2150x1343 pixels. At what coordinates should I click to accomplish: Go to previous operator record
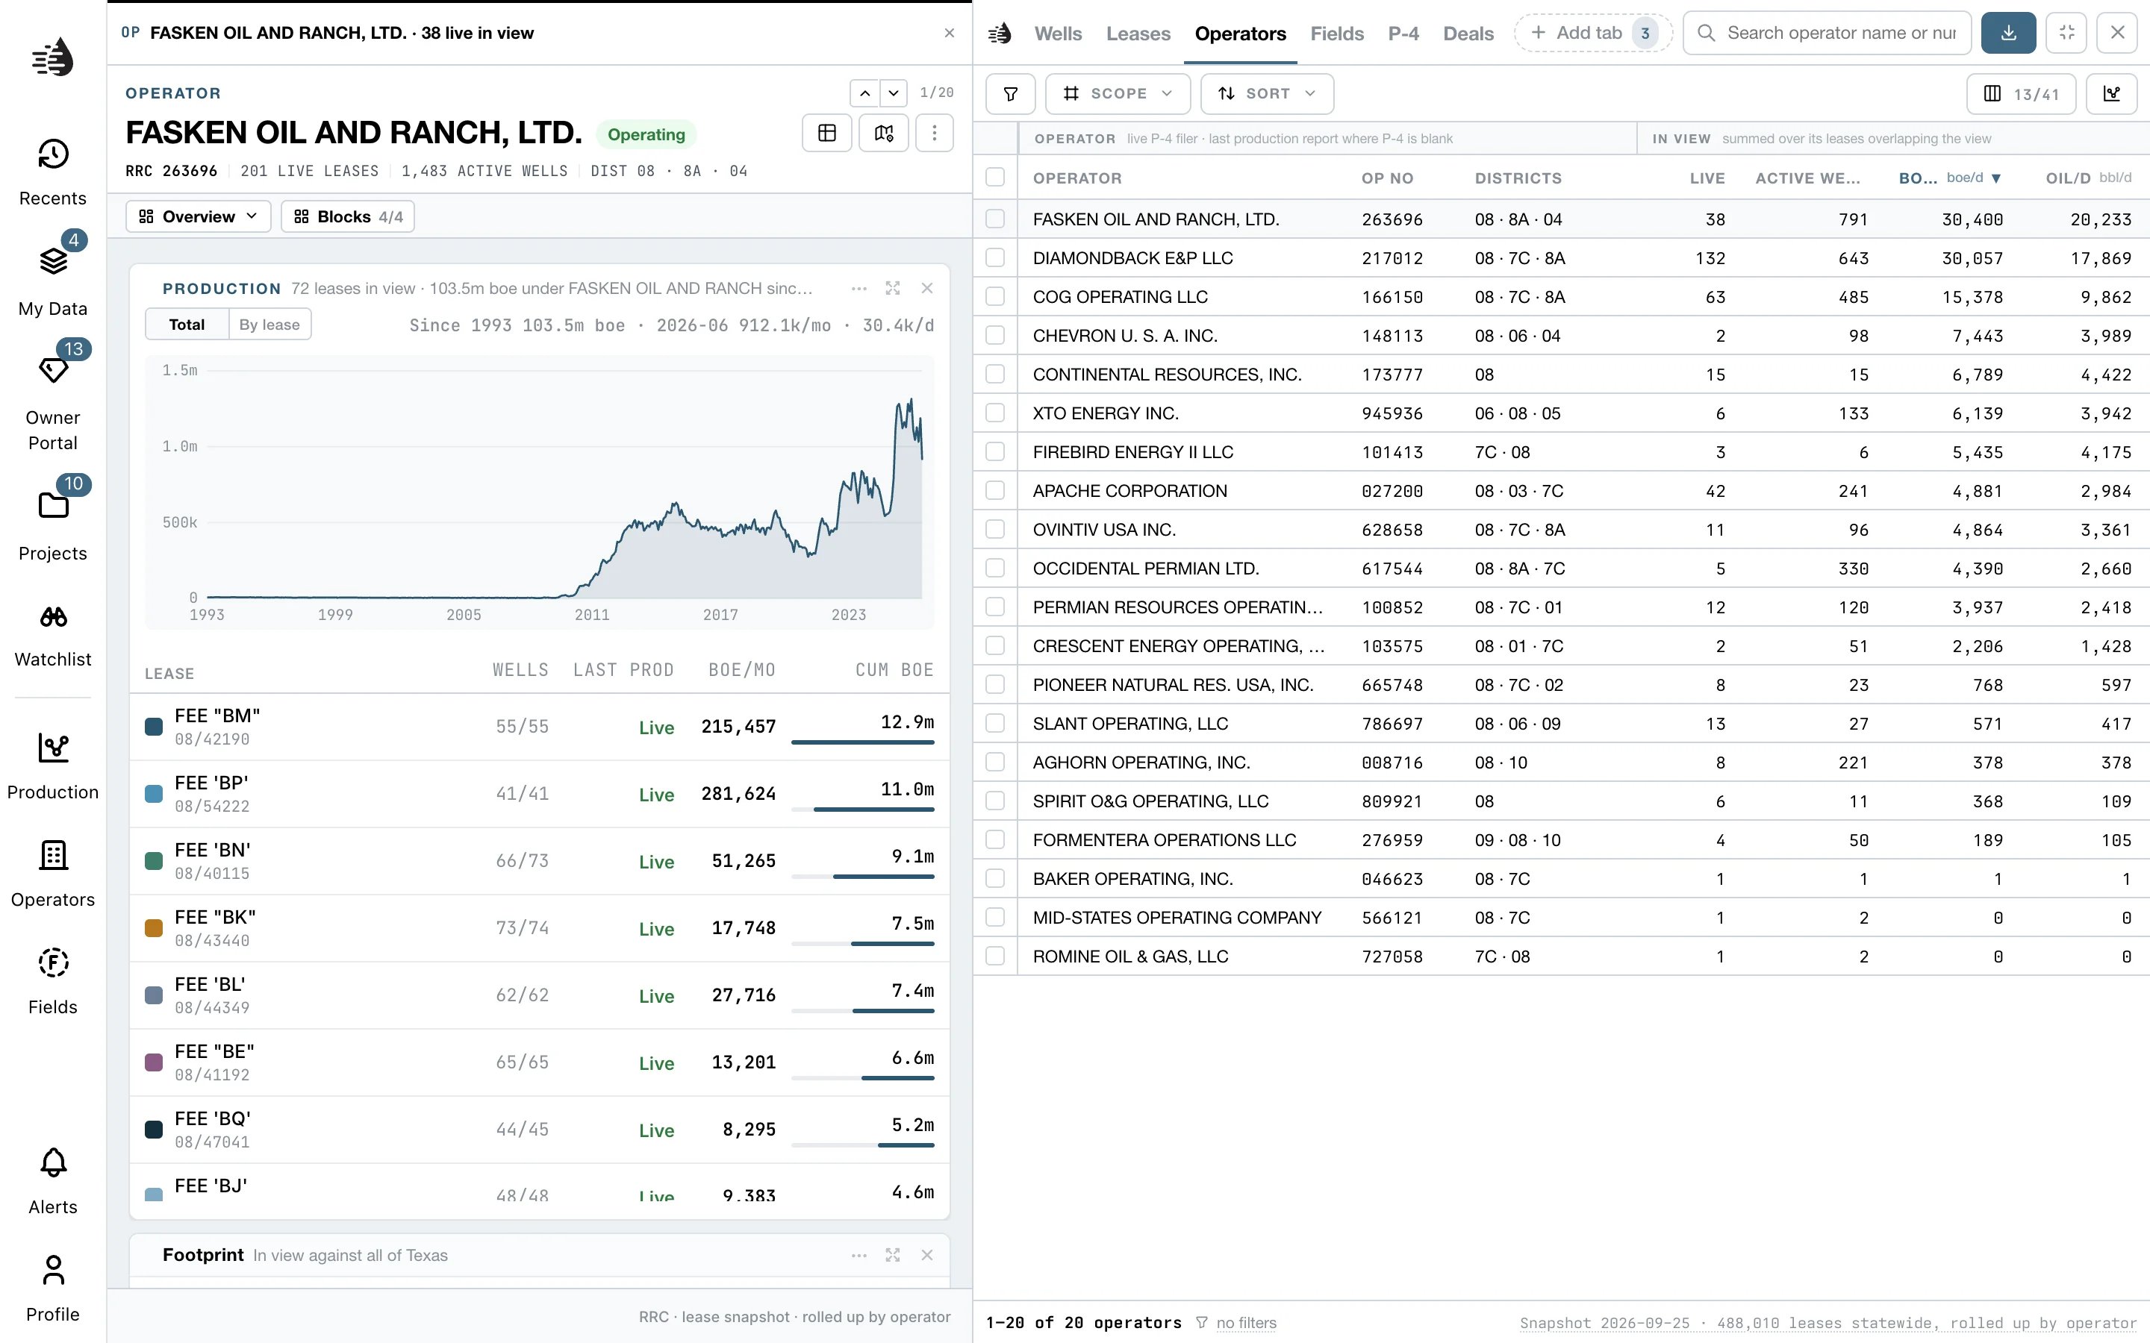point(864,93)
